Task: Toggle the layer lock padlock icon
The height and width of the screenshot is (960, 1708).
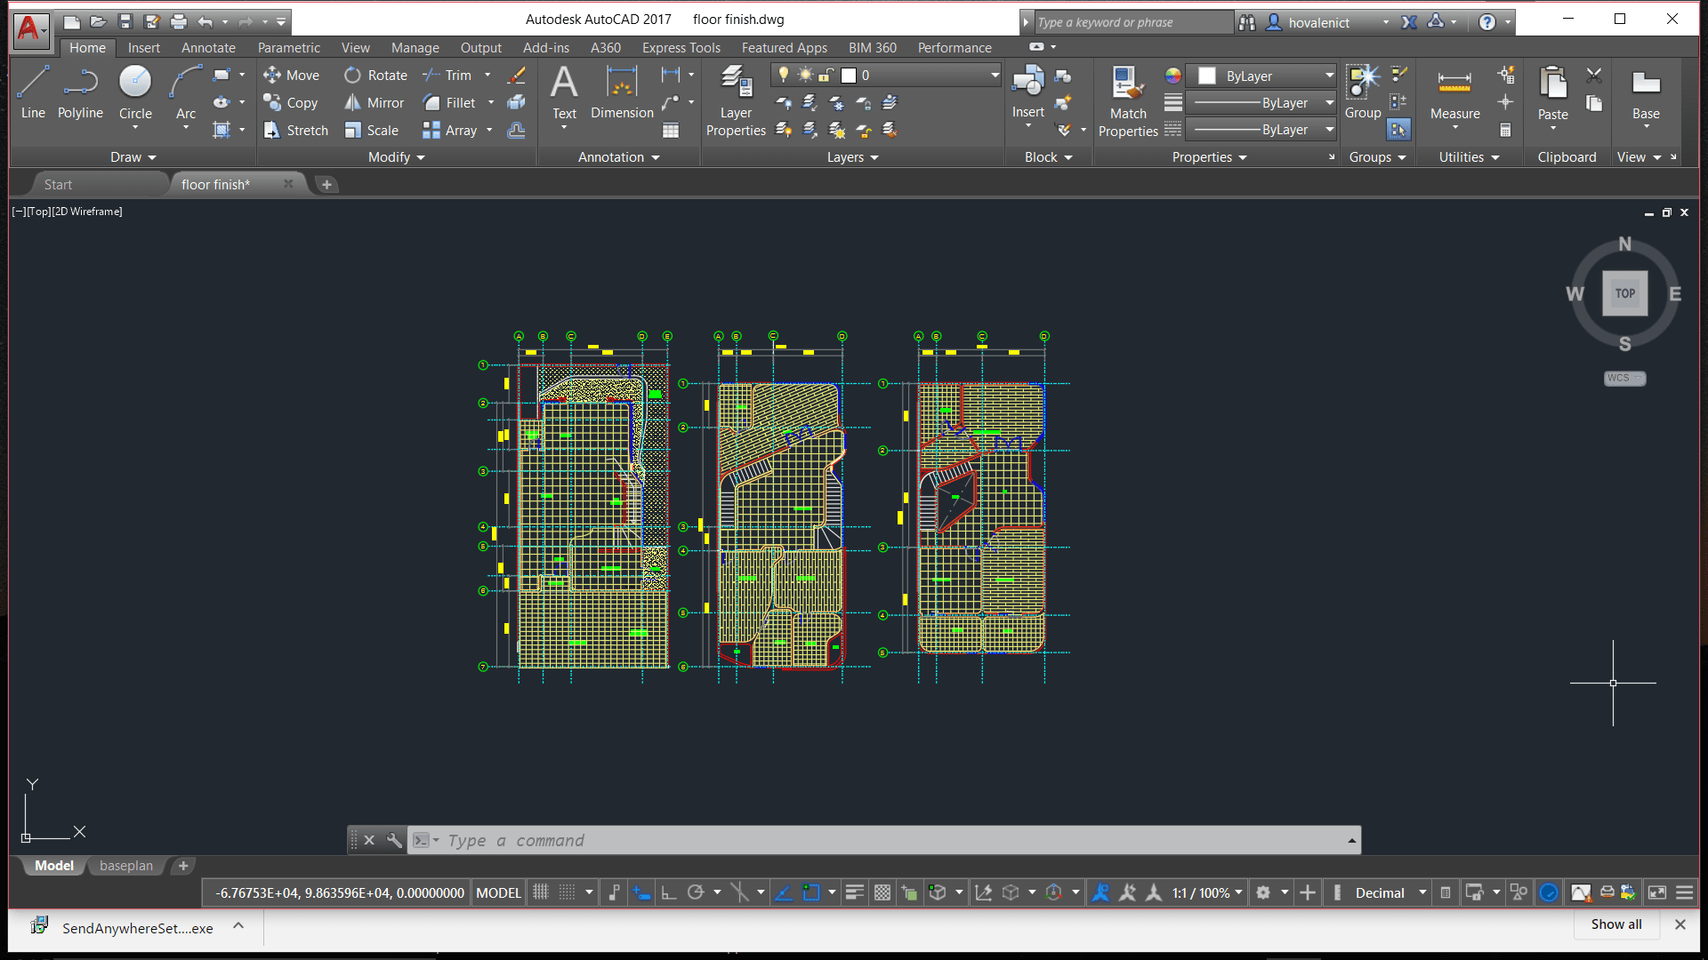Action: pyautogui.click(x=826, y=75)
